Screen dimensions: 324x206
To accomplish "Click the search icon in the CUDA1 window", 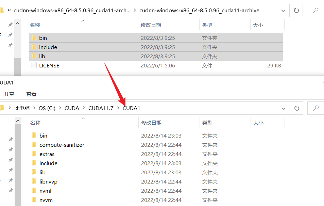I will point(316,108).
